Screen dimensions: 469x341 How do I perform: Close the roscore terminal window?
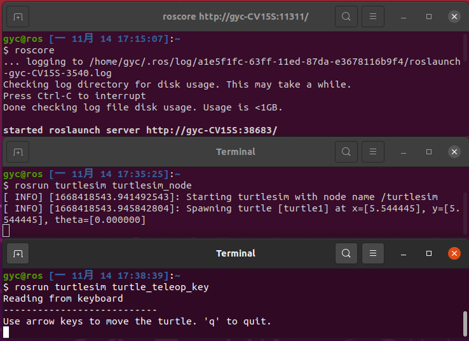454,17
